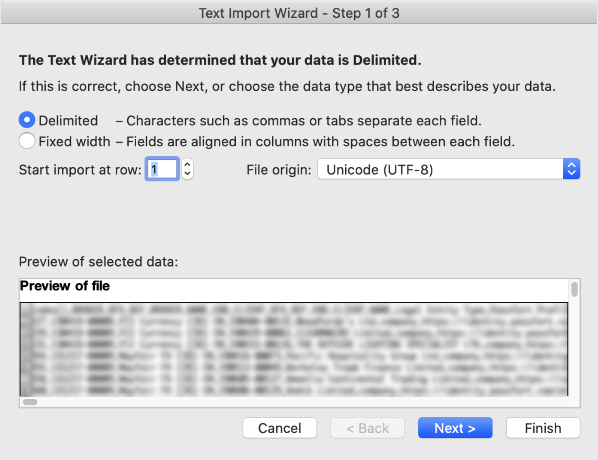This screenshot has height=460, width=598.
Task: Click the up arrow on the row stepper
Action: 187,164
